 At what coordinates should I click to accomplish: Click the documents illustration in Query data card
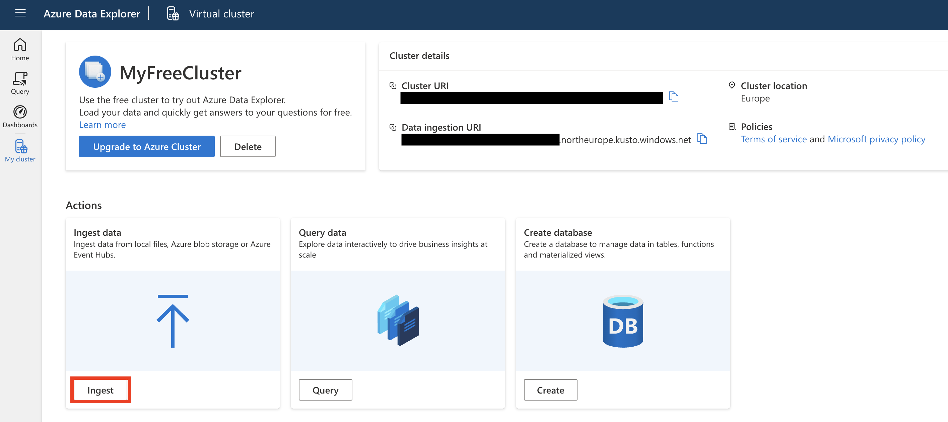point(398,320)
